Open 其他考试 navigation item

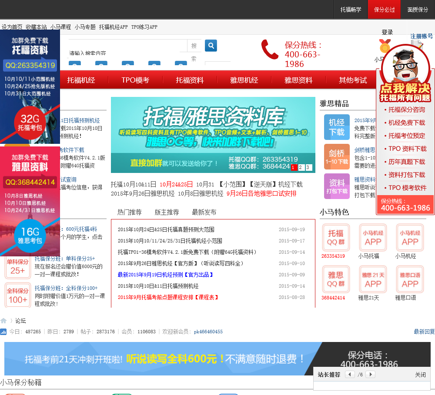[x=353, y=80]
